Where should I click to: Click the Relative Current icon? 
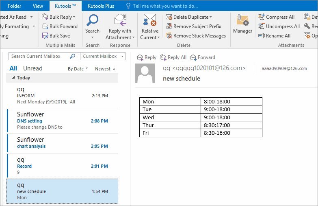[x=150, y=20]
